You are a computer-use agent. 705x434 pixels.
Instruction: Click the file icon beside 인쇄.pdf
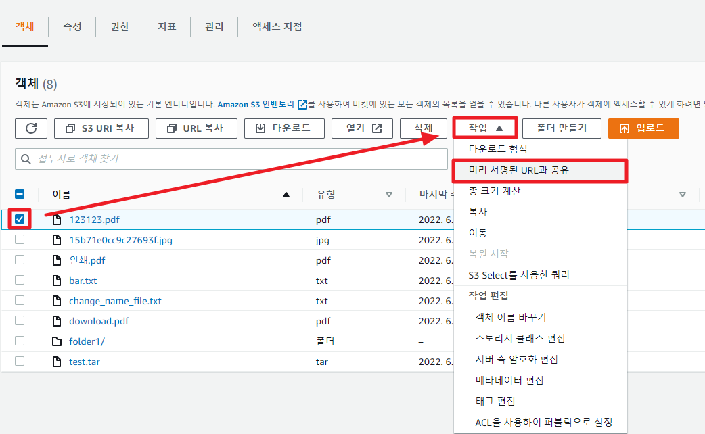click(x=57, y=260)
